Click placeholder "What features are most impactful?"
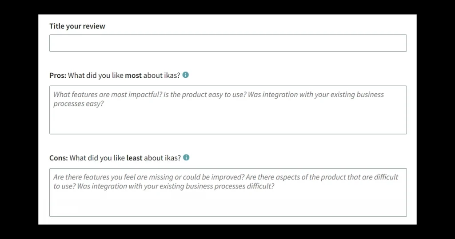 (108, 95)
